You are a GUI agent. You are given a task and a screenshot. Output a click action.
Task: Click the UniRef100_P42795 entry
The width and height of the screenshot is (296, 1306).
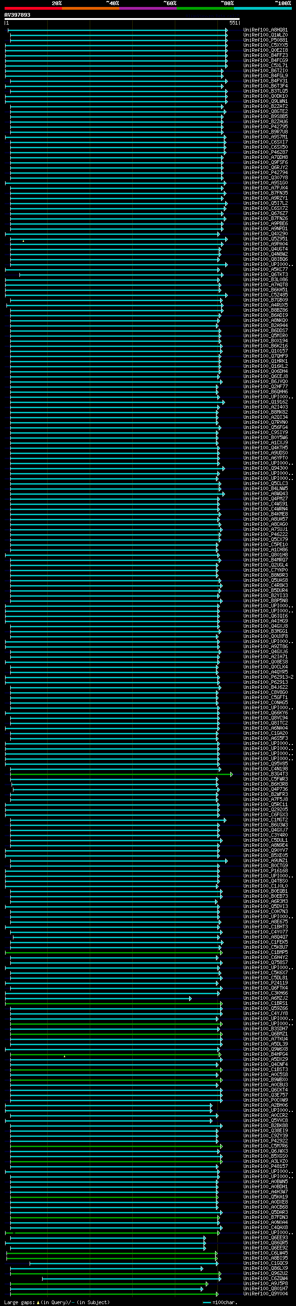[265, 126]
